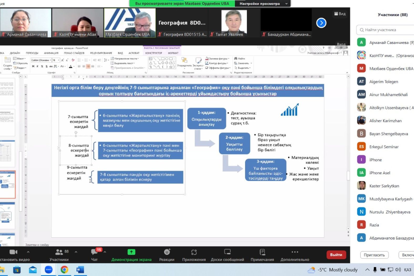Switch to the АНИМАЦИЯ ribbon tab
This screenshot has height=276, width=414.
point(51,53)
